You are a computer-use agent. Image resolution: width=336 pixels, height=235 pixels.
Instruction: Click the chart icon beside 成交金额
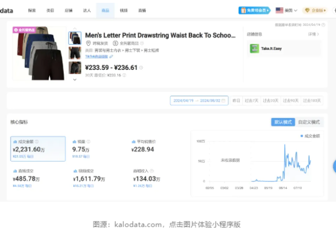coord(15,142)
